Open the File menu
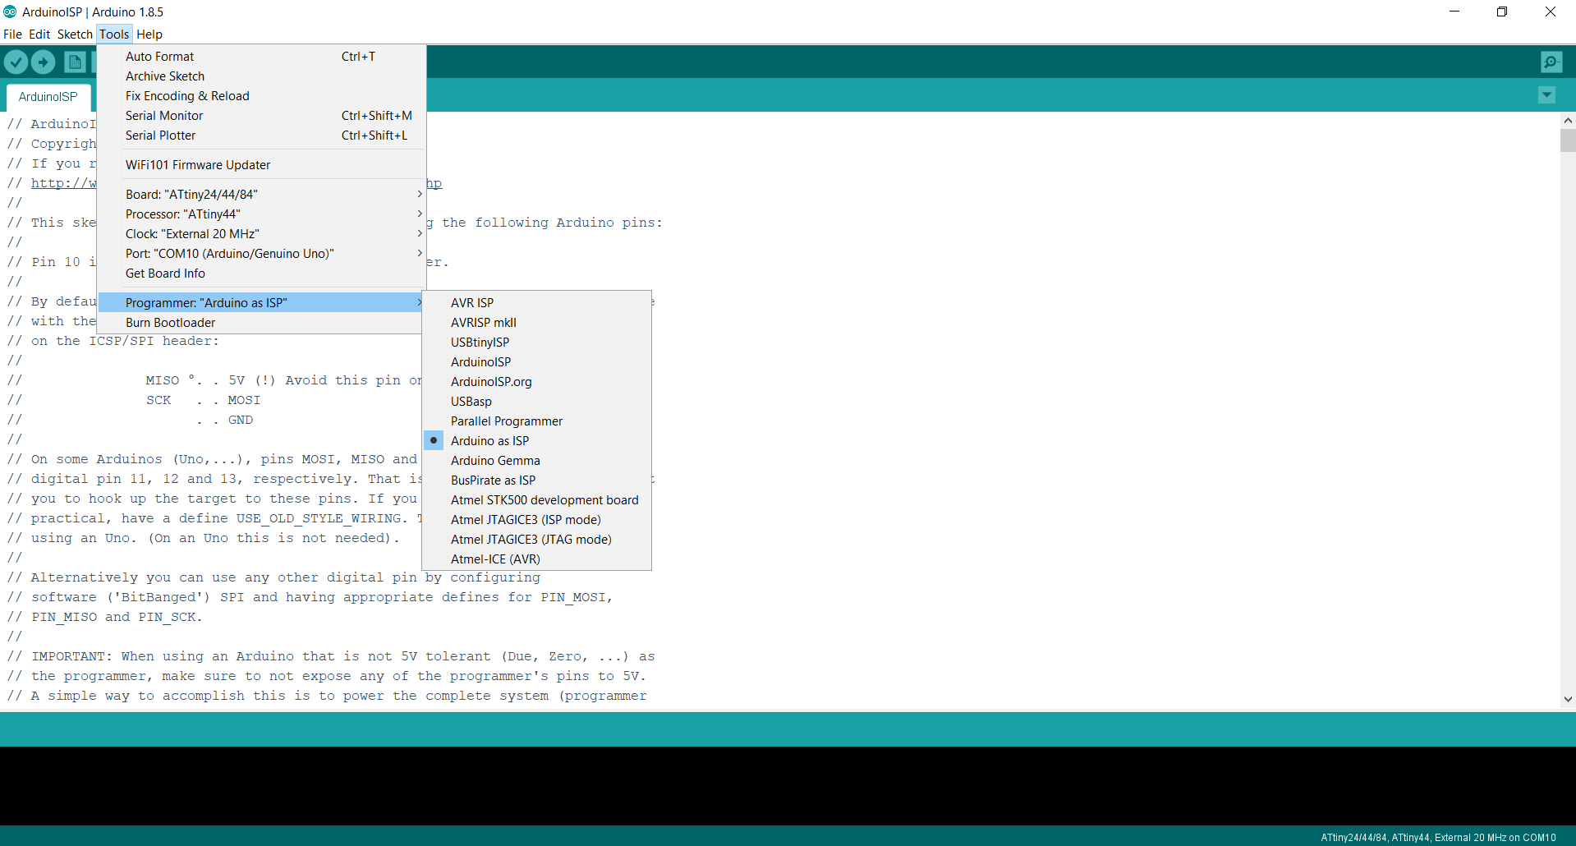The image size is (1576, 846). click(12, 34)
